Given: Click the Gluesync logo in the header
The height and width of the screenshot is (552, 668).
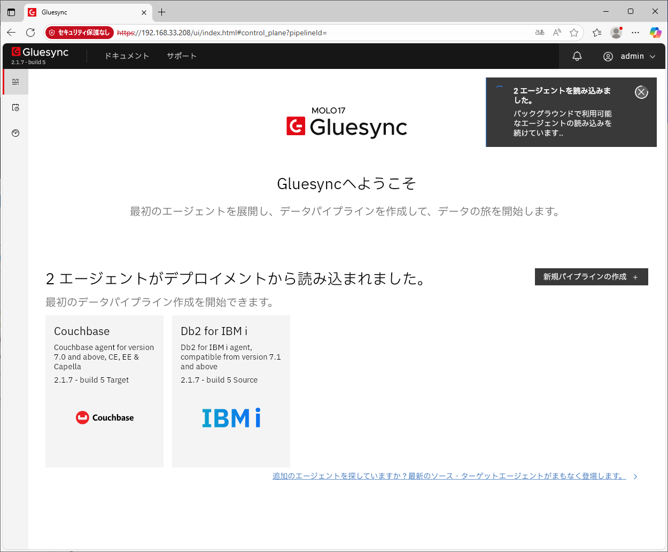Looking at the screenshot, I should [x=41, y=52].
